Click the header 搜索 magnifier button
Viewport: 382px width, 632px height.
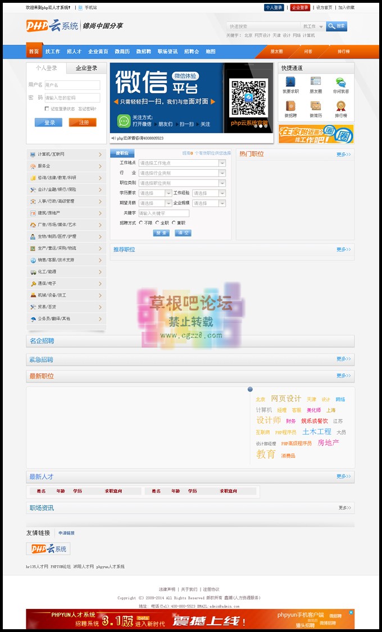click(336, 26)
